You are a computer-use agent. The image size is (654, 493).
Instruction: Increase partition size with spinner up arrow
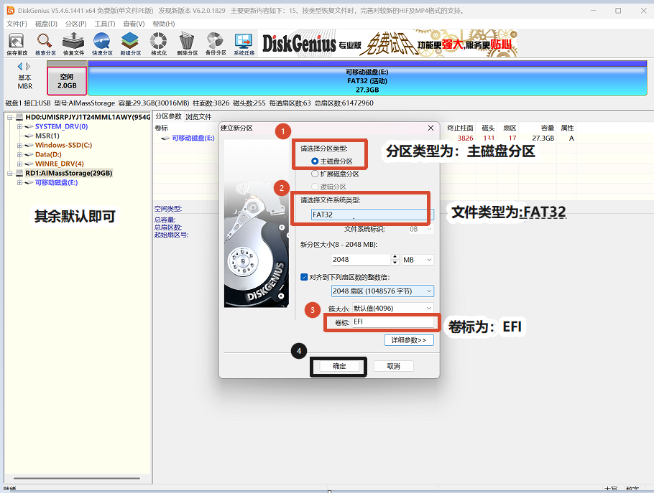395,257
